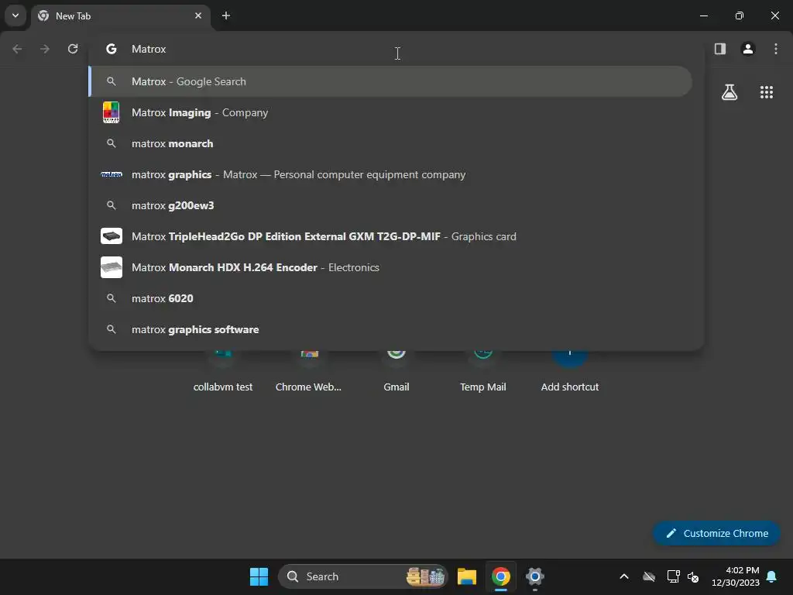Click the Monarch HDX encoder thumbnail
The height and width of the screenshot is (595, 793).
[112, 267]
